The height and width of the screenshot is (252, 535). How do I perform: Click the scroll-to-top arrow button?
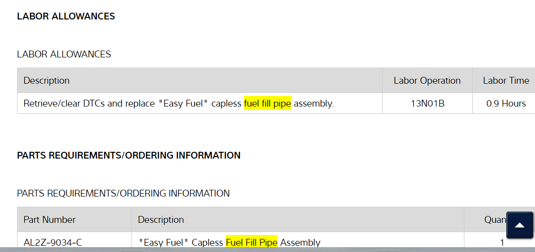(519, 225)
